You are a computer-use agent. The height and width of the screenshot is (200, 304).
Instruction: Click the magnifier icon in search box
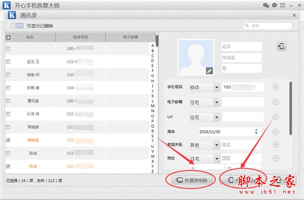[x=247, y=25]
